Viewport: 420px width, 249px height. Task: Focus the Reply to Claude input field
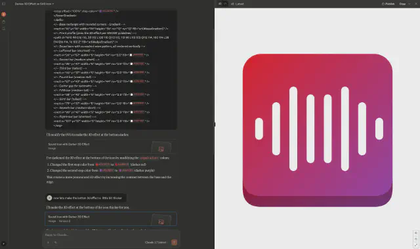point(107,235)
